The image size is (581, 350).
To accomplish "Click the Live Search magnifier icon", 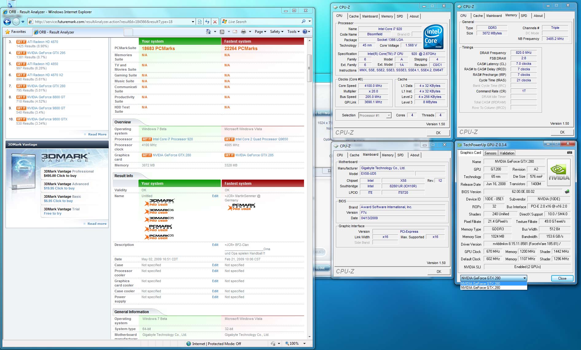I will click(x=303, y=21).
